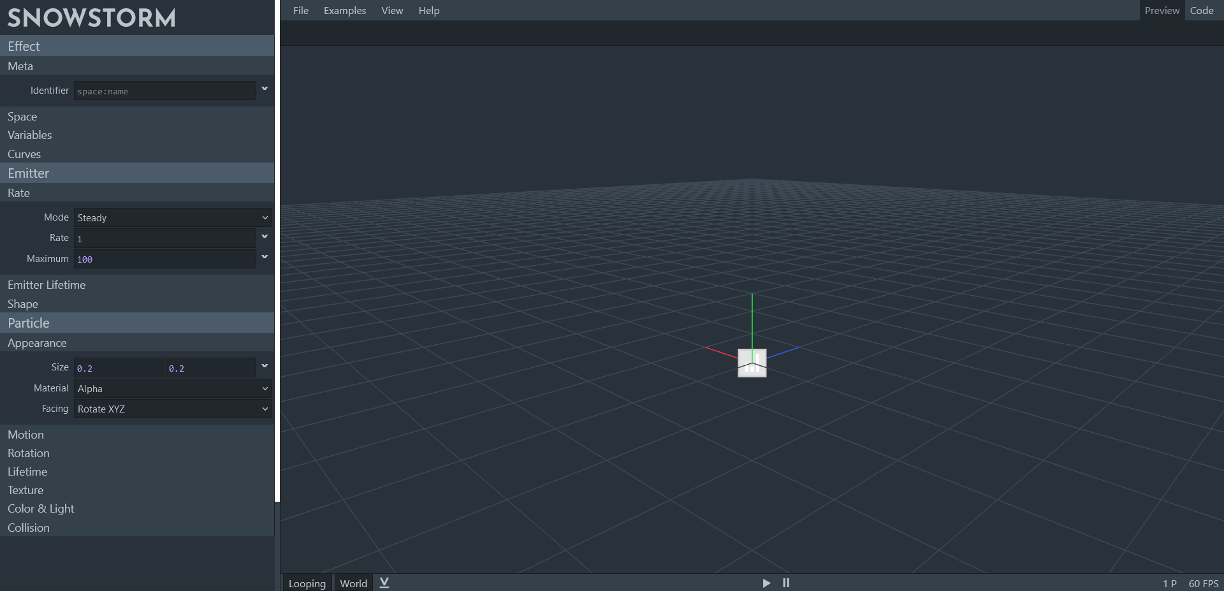
Task: Open the Help menu
Action: (429, 10)
